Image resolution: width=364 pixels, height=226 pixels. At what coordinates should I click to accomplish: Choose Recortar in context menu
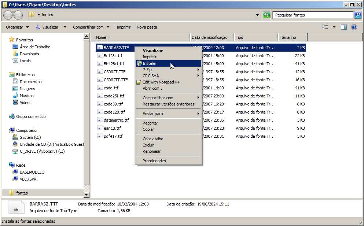[168, 123]
